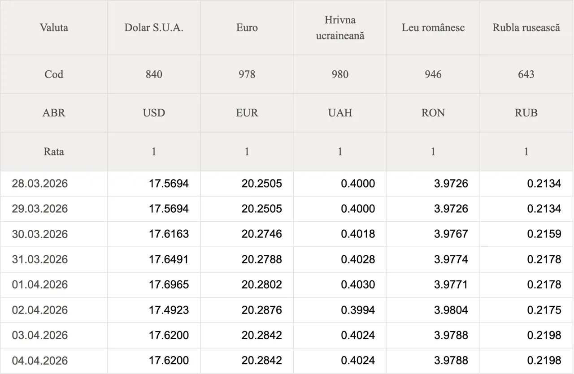Click USD rate 17.6965 for 01.04.2026
This screenshot has width=574, height=374.
pos(169,285)
